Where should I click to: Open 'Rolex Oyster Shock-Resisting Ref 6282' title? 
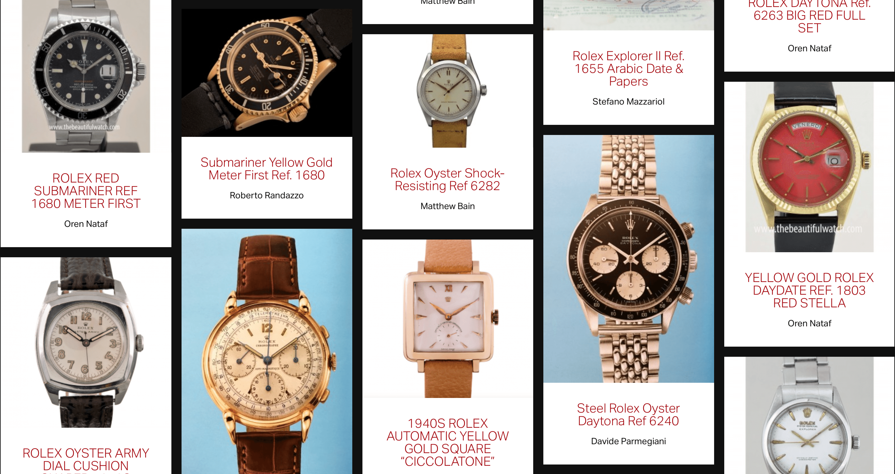click(x=448, y=180)
